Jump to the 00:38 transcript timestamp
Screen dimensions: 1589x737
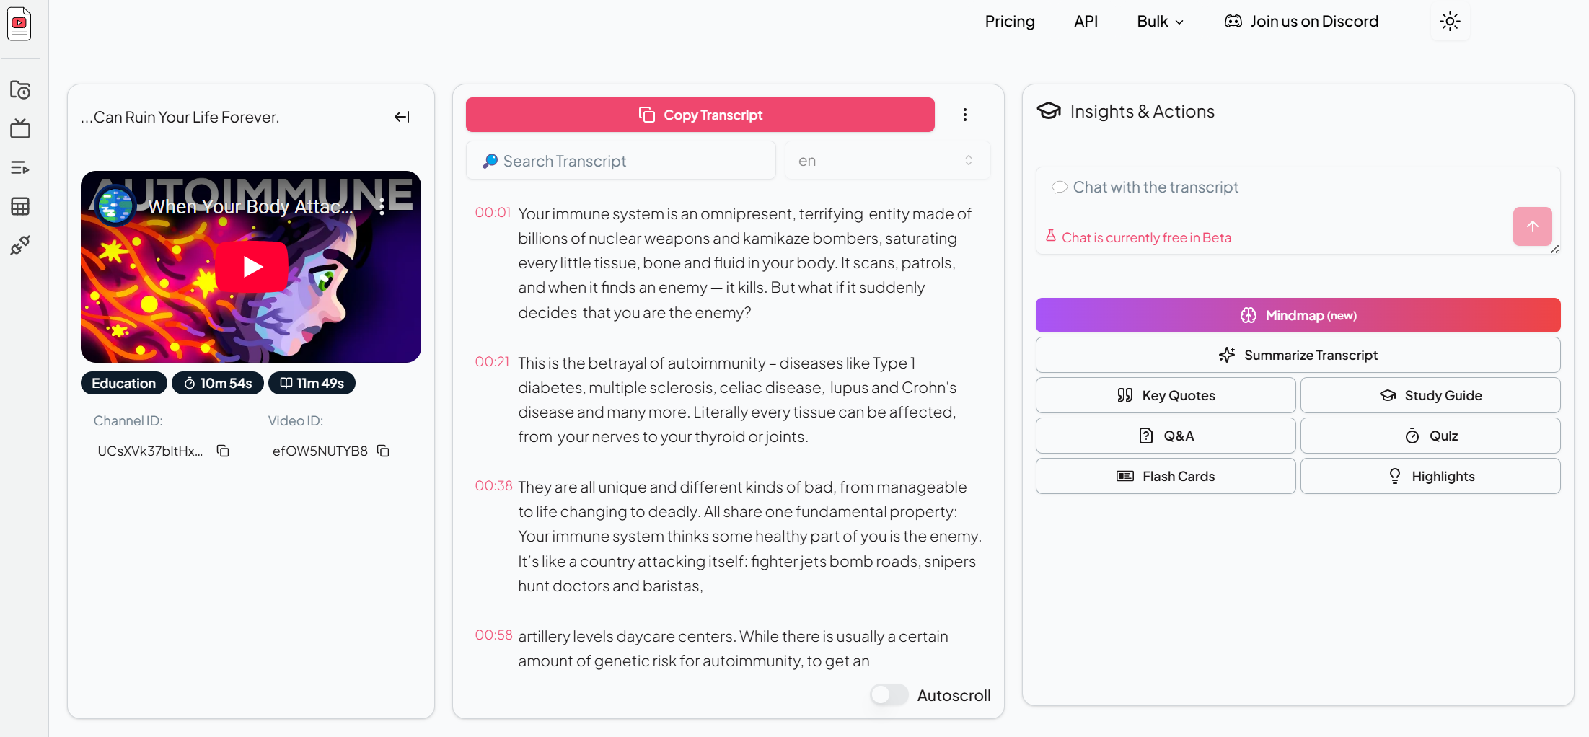pyautogui.click(x=493, y=486)
